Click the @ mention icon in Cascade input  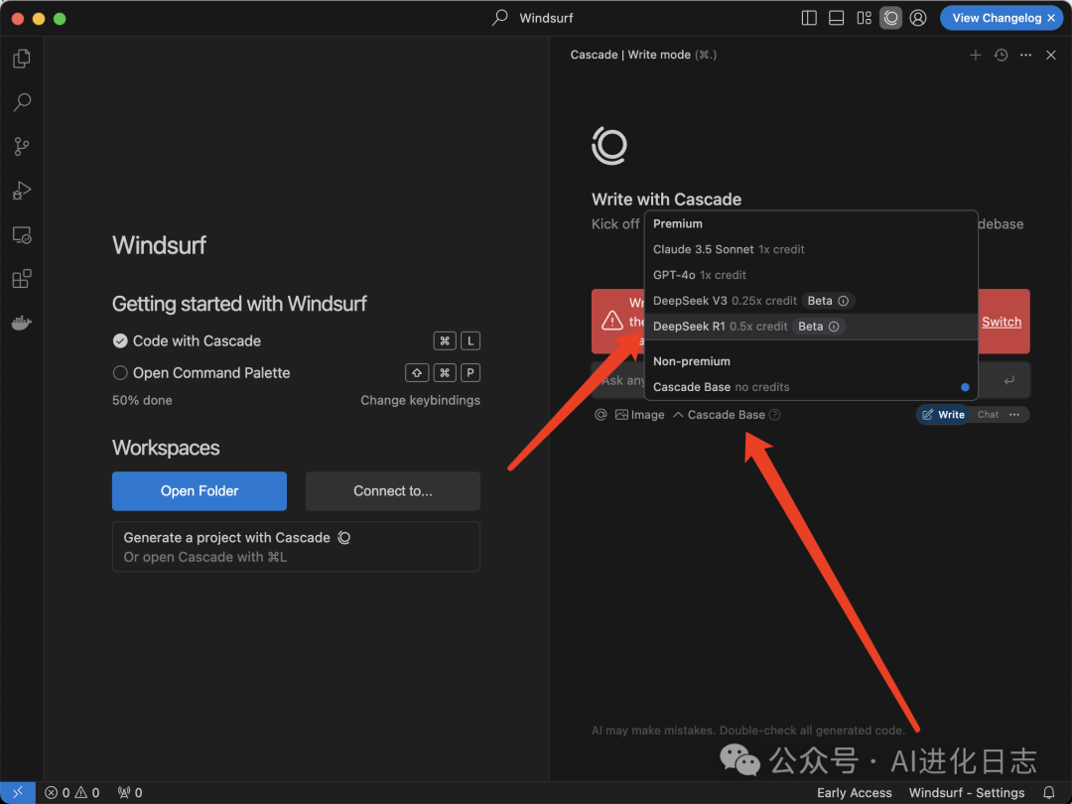click(601, 414)
